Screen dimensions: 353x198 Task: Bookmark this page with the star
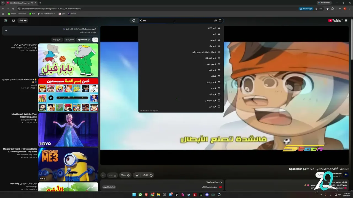coord(320,9)
